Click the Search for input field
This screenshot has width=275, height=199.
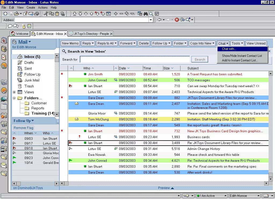point(135,59)
